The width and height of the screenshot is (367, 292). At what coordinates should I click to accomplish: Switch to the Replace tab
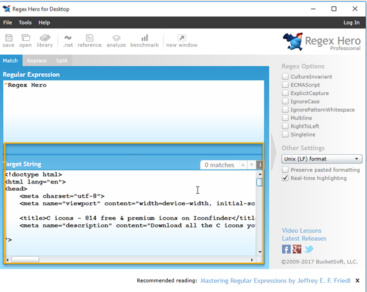pos(37,61)
